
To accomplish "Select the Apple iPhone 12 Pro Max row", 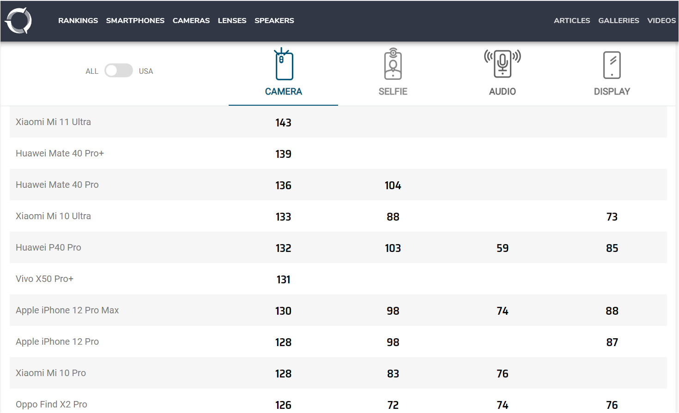I will coord(67,310).
